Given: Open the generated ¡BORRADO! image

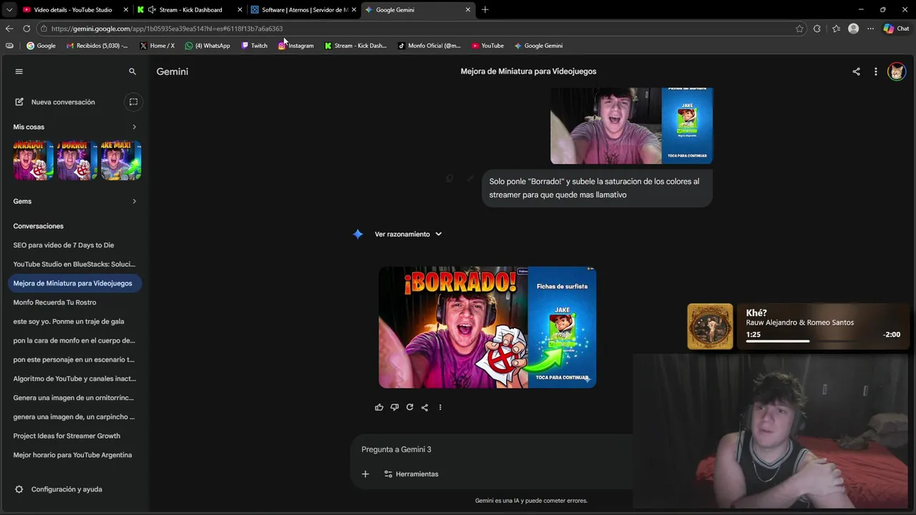Looking at the screenshot, I should click(x=487, y=327).
